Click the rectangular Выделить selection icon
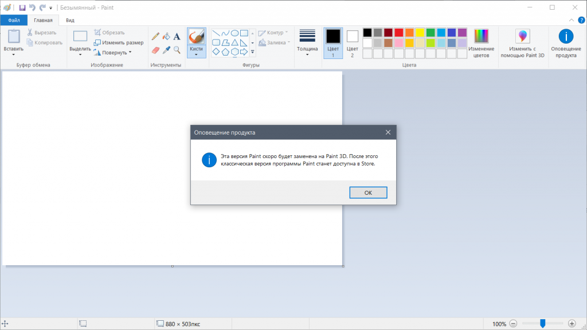The width and height of the screenshot is (587, 330). (80, 36)
